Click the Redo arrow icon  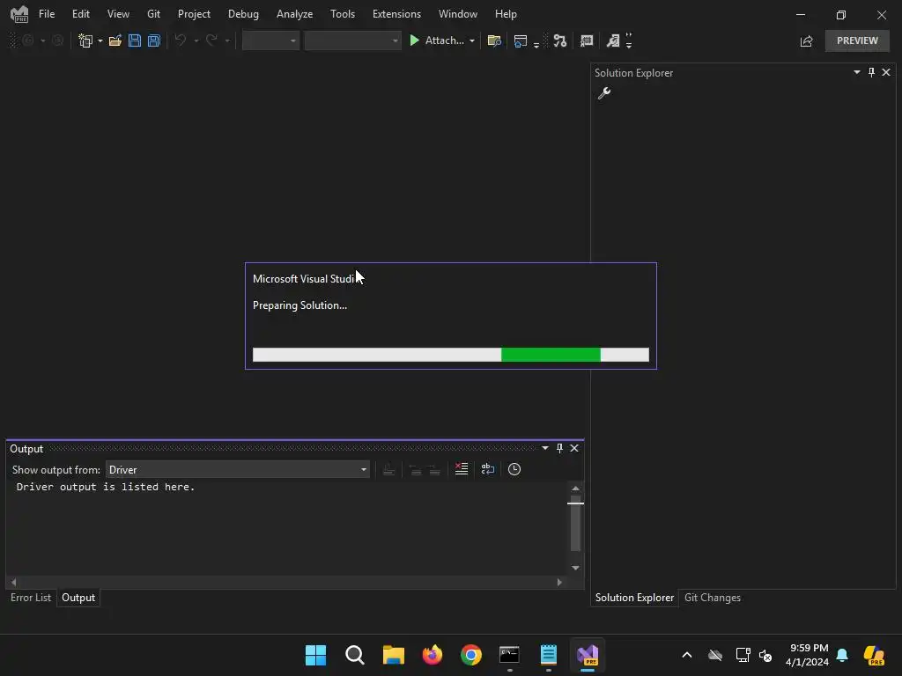211,40
